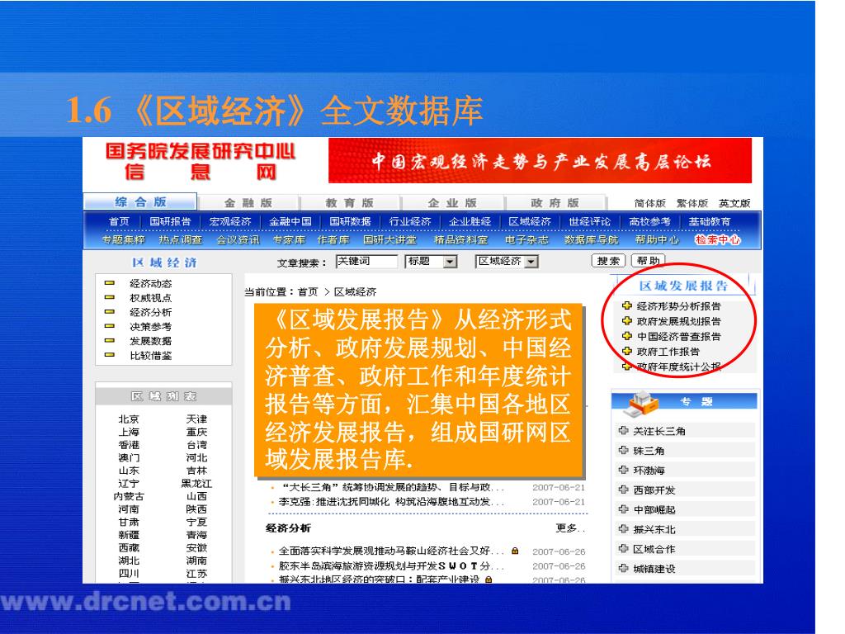Open 经济形势分析报告 link
845x634 pixels.
679,306
